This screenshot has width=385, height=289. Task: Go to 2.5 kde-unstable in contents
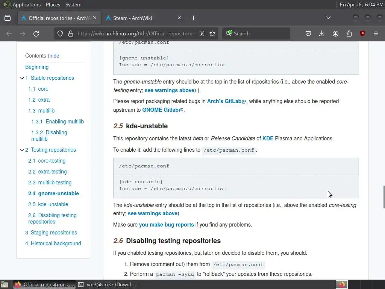point(48,204)
